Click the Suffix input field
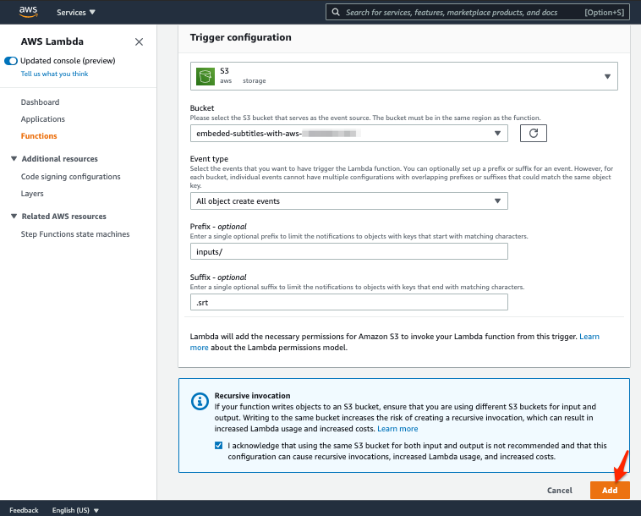 (348, 303)
